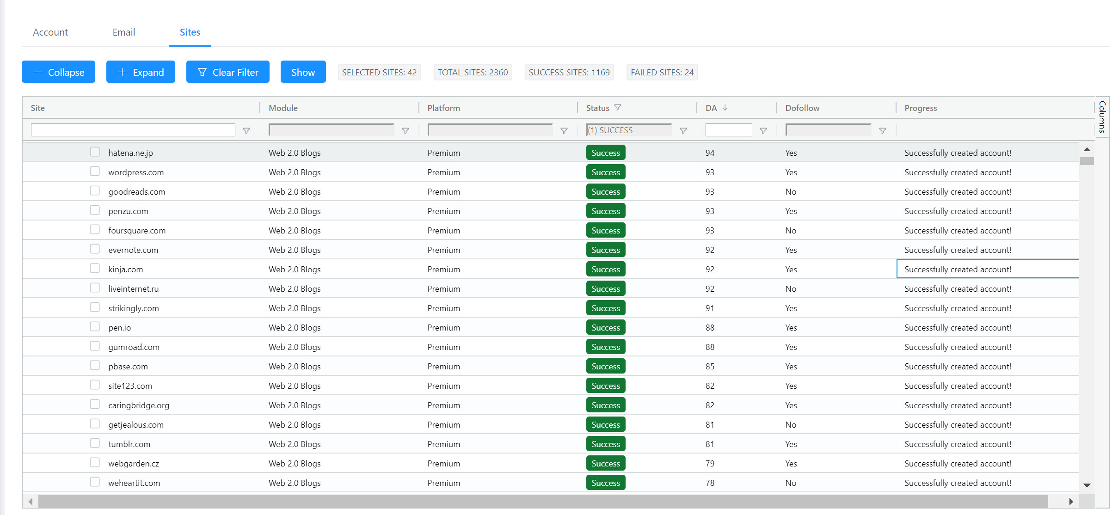Image resolution: width=1112 pixels, height=515 pixels.
Task: Click the DA column filter funnel icon
Action: tap(763, 131)
